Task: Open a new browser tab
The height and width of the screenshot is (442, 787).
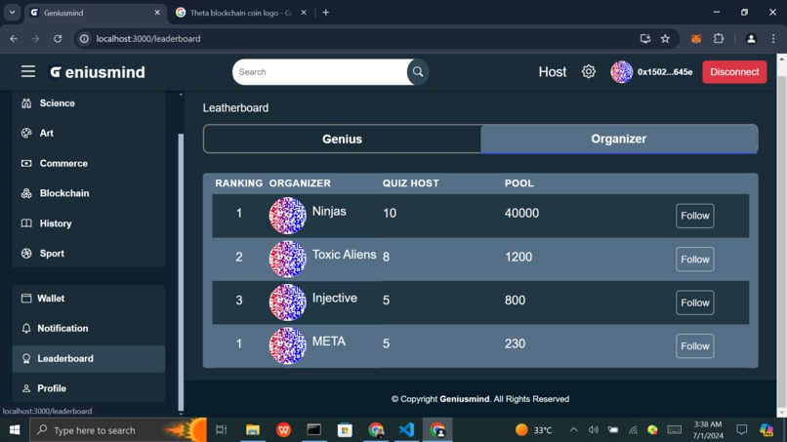Action: (x=326, y=13)
